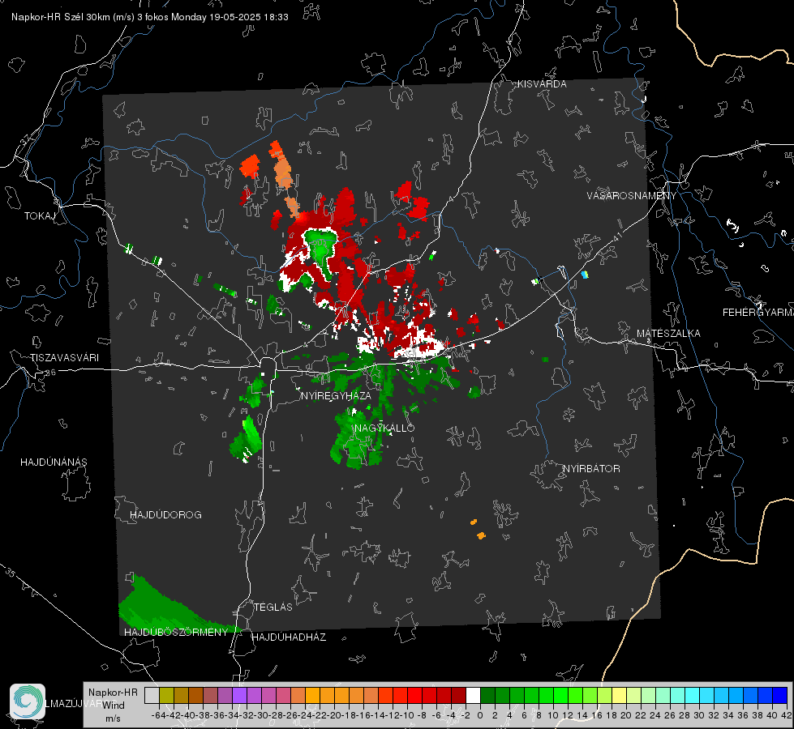The width and height of the screenshot is (794, 729).
Task: Click the FEHÉRGYARMAT label at the map edge
Action: (x=758, y=313)
